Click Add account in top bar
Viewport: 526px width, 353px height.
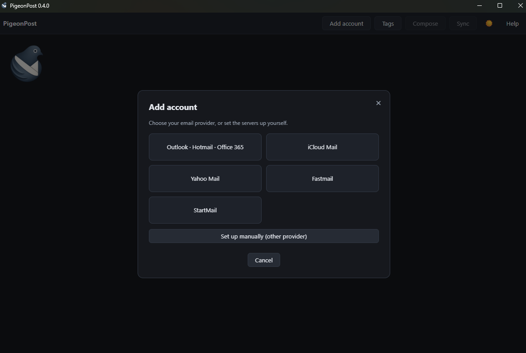click(346, 23)
